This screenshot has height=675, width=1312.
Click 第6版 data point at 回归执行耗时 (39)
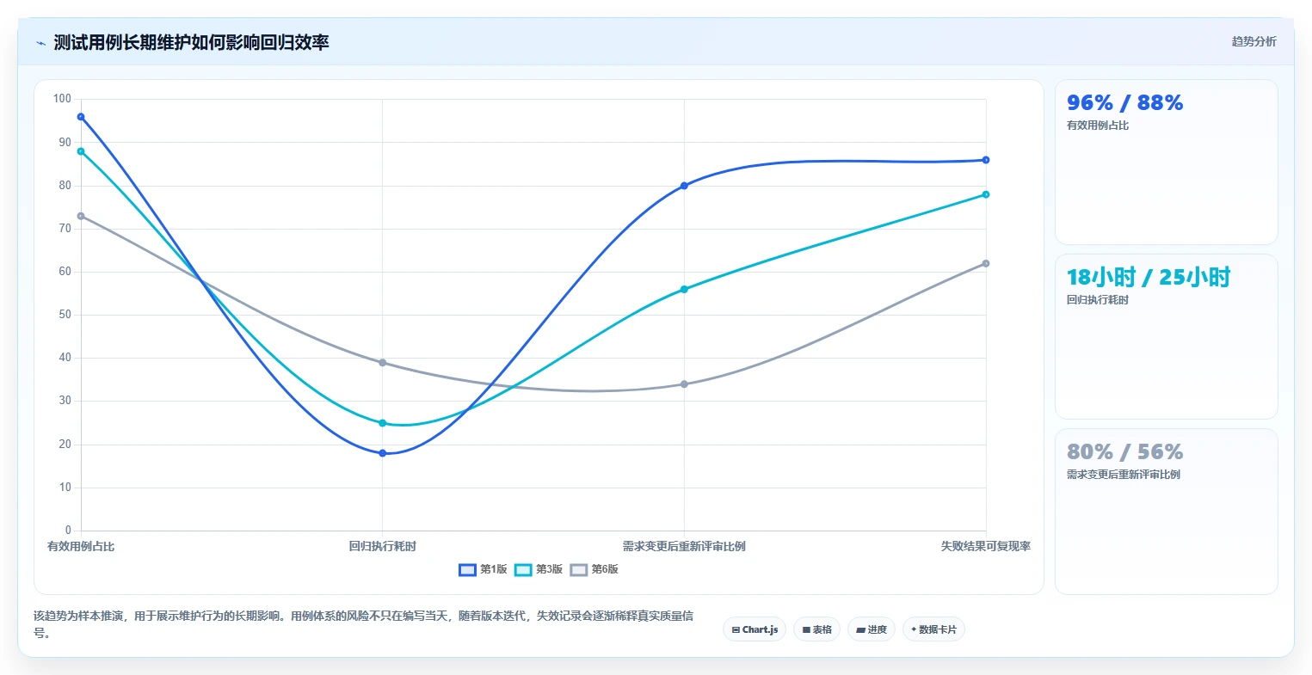(x=383, y=363)
